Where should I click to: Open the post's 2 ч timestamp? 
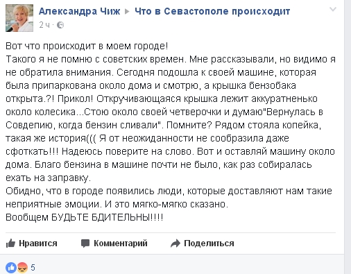44,25
